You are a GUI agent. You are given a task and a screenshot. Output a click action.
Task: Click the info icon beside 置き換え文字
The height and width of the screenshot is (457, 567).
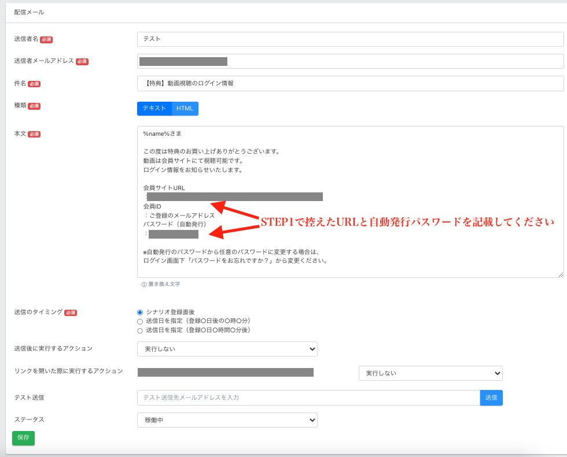pos(144,285)
